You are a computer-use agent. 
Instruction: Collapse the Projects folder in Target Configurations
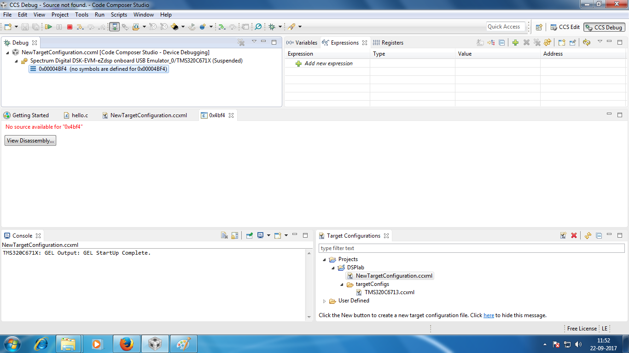[x=325, y=260]
